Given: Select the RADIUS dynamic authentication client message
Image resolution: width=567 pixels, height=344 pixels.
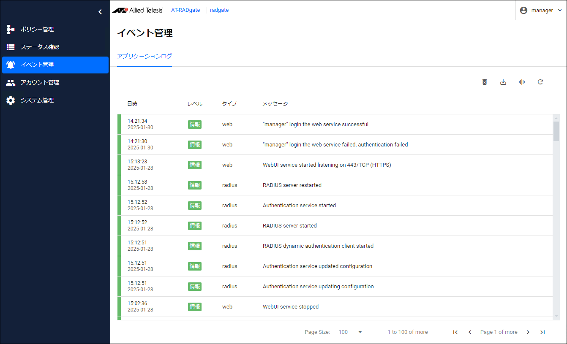Looking at the screenshot, I should pyautogui.click(x=318, y=246).
